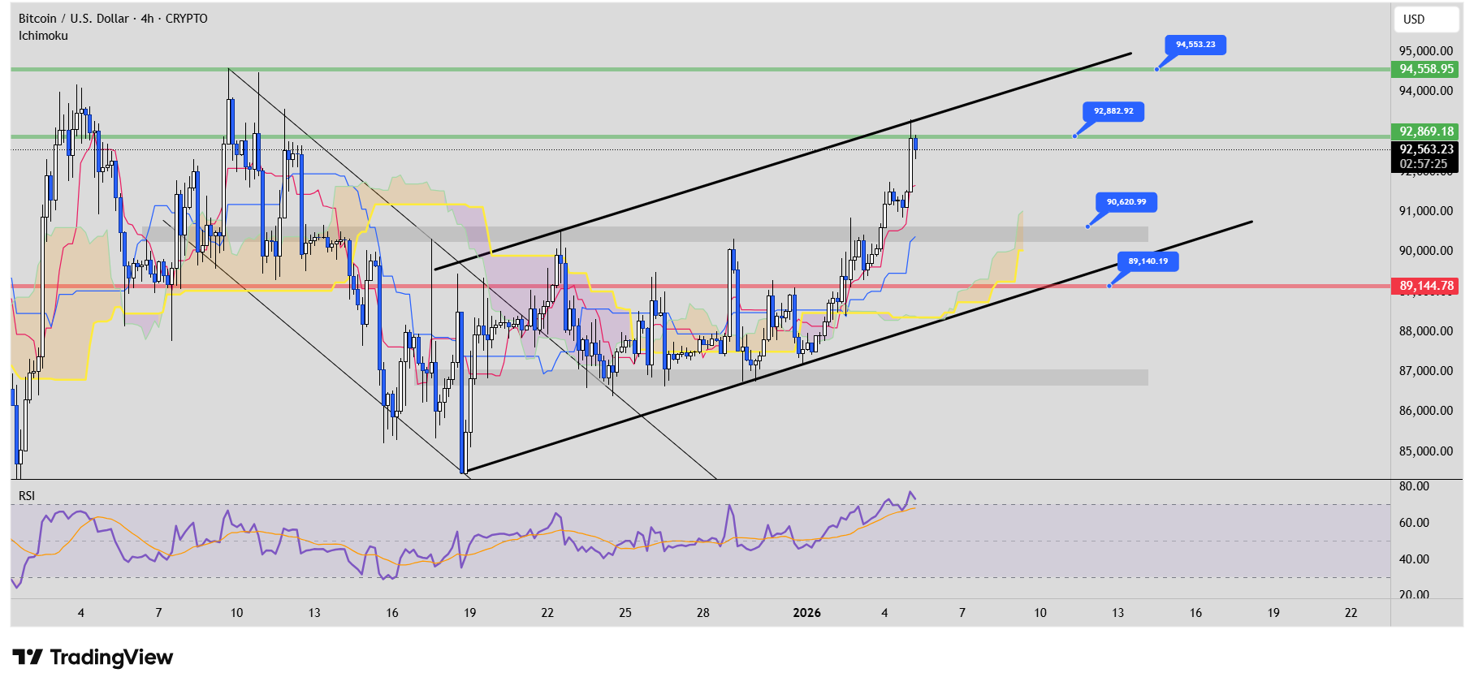Select the red 89,144.78 price axis tag

click(1426, 286)
